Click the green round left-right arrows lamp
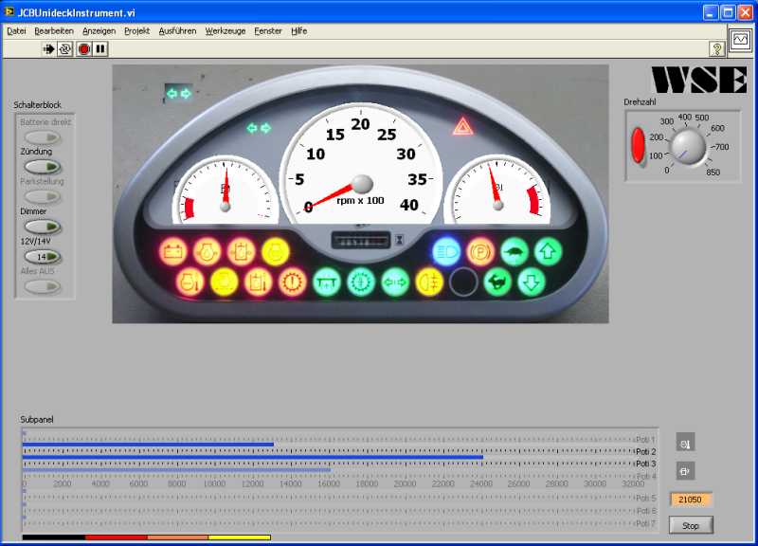 click(395, 282)
